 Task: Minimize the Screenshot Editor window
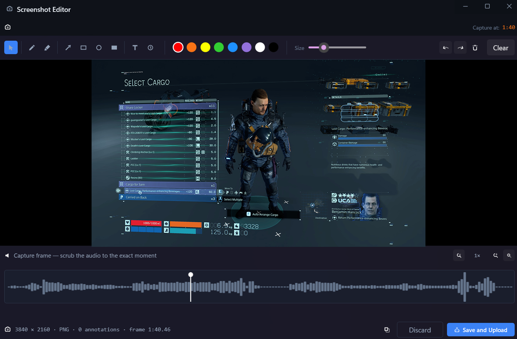[x=465, y=6]
